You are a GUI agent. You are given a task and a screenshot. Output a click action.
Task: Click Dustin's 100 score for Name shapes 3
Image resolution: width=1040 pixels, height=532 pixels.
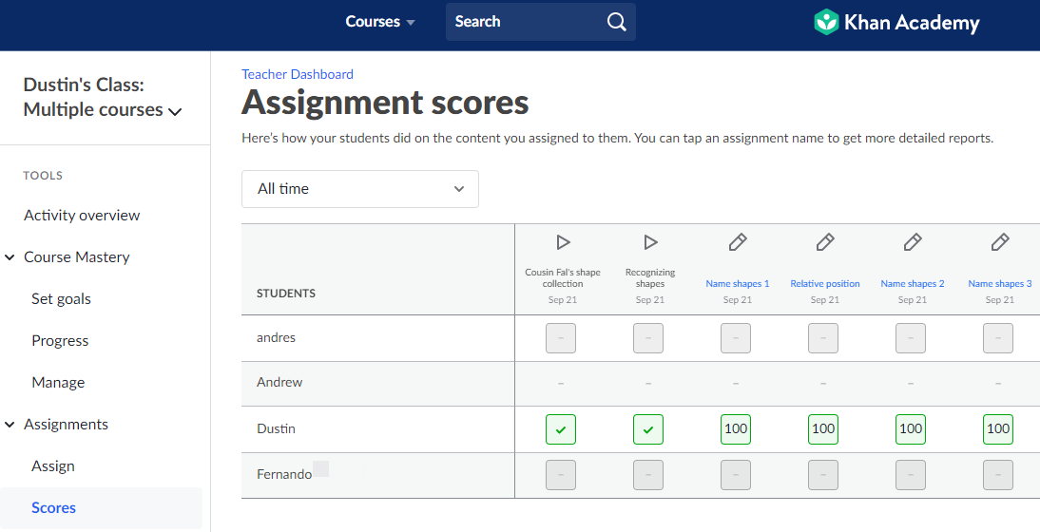click(998, 429)
